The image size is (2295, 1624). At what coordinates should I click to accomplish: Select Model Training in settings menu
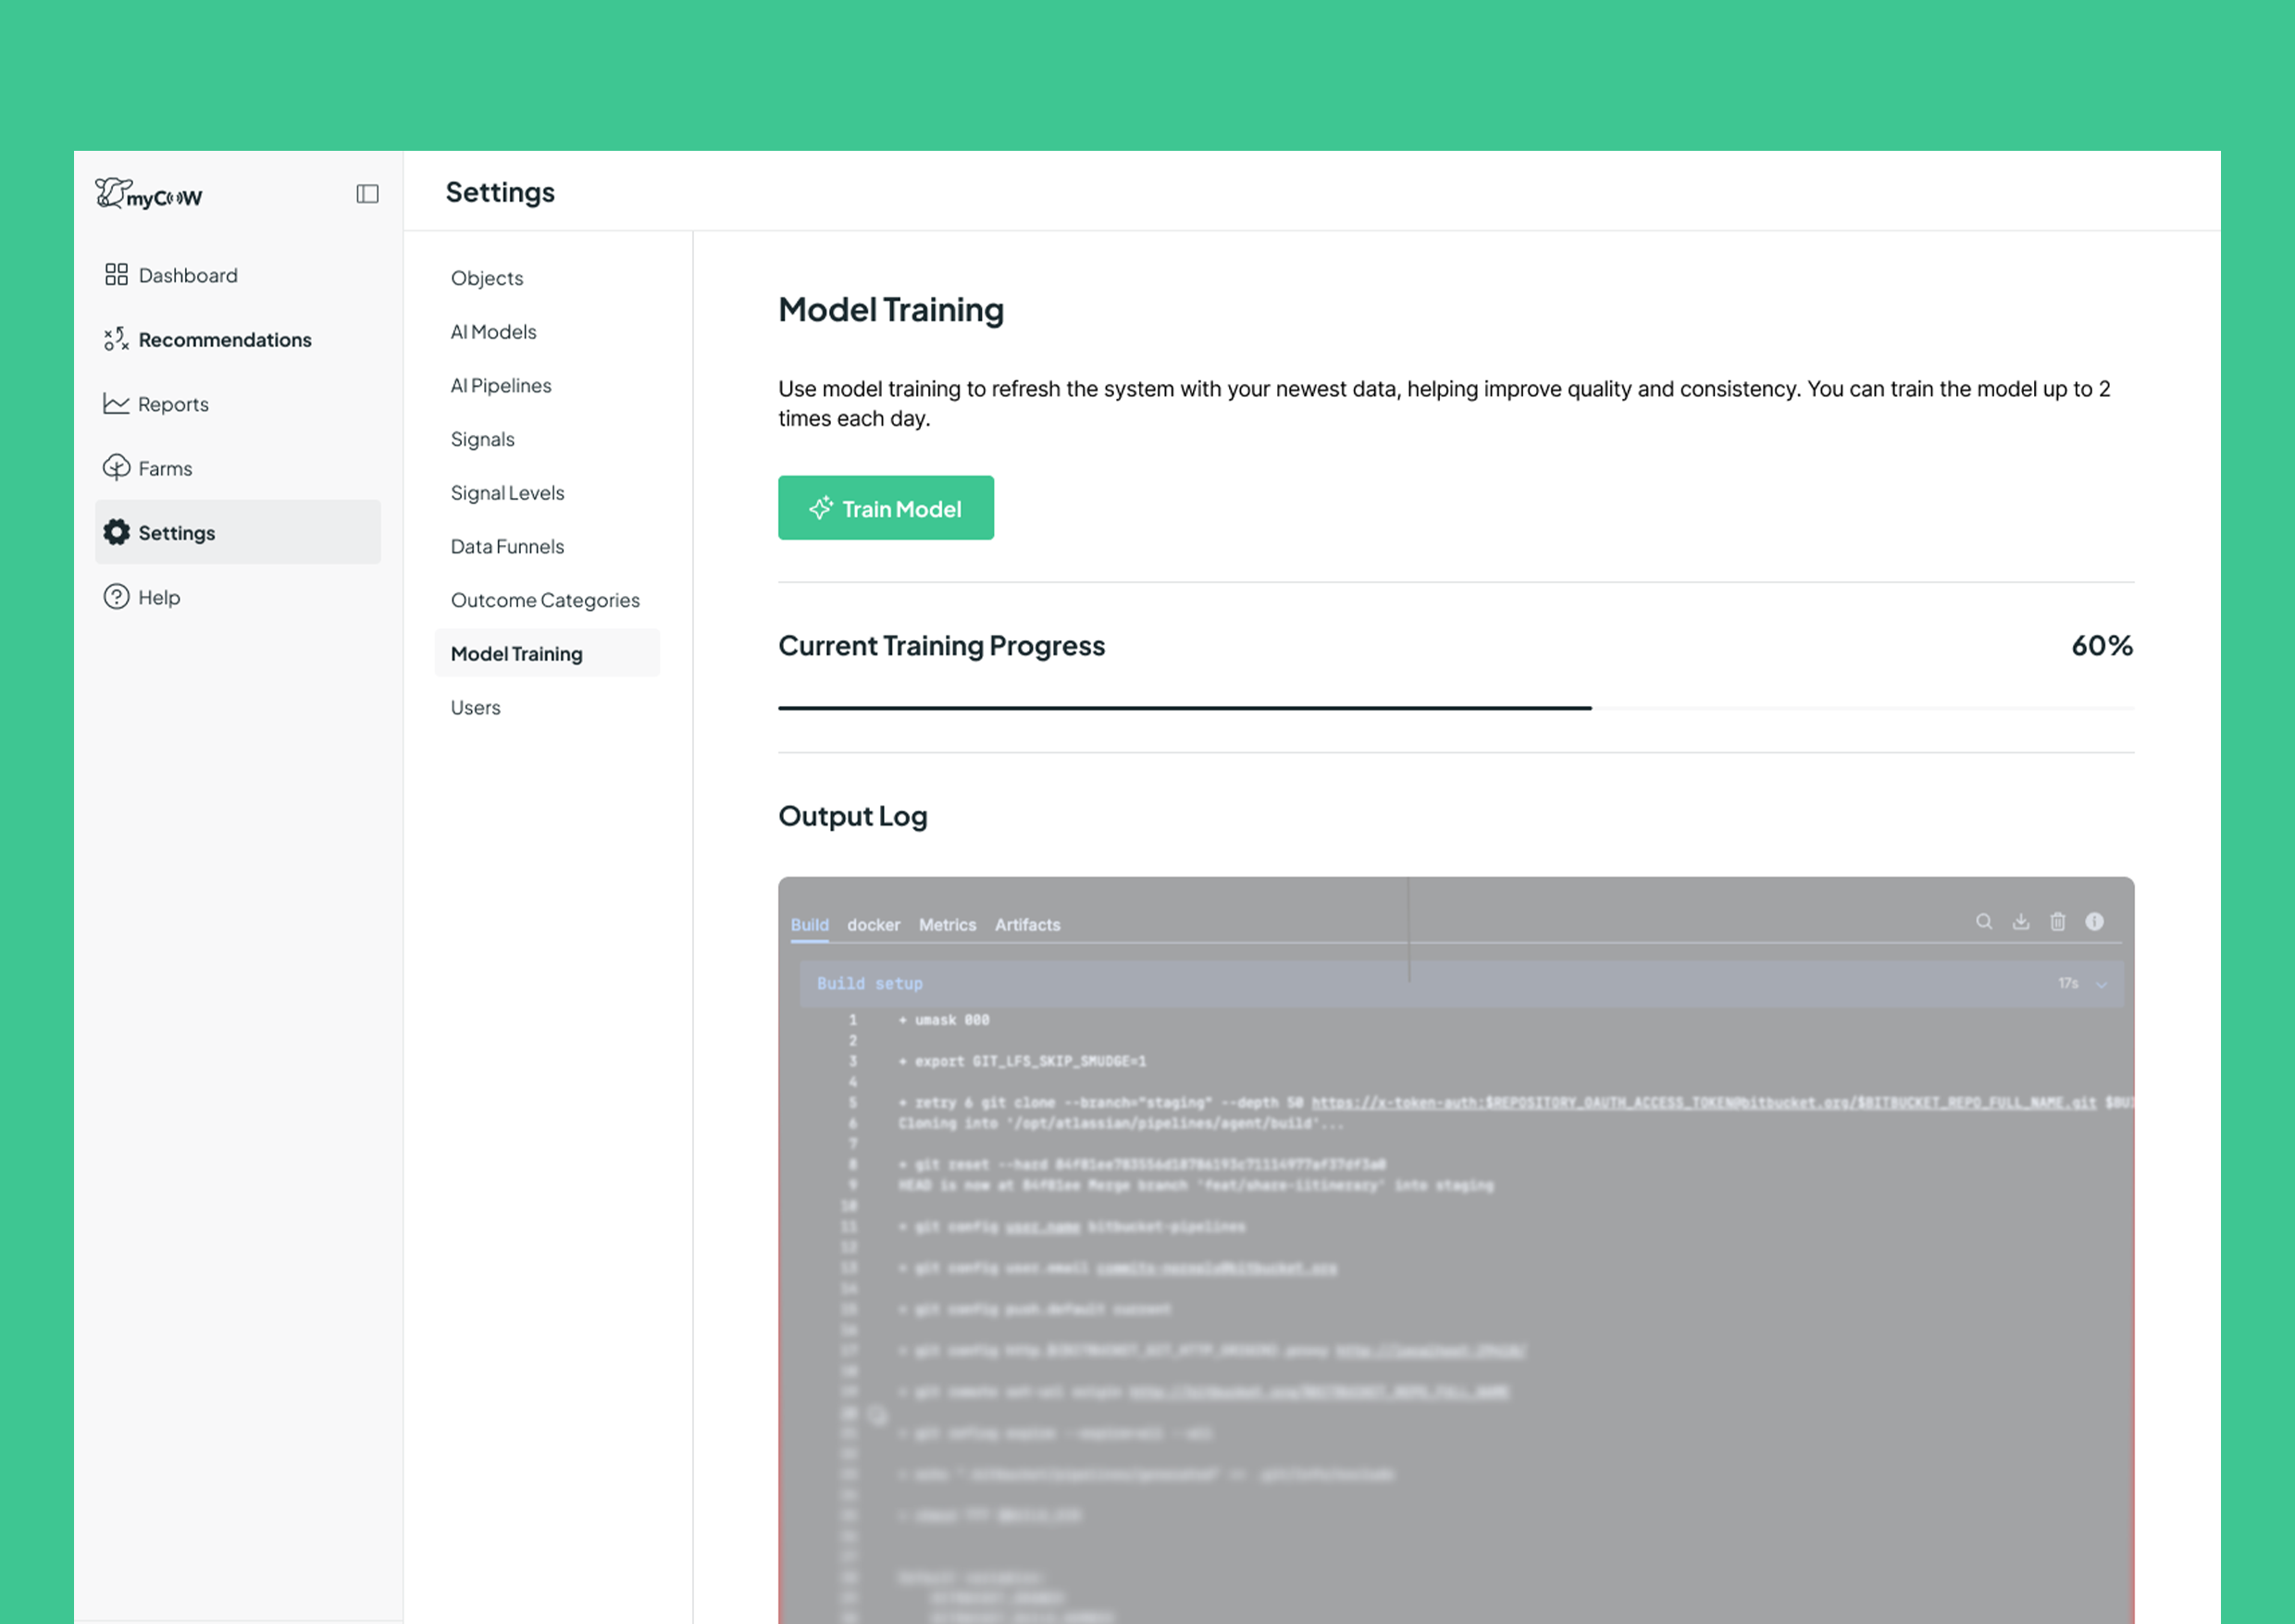pyautogui.click(x=547, y=653)
